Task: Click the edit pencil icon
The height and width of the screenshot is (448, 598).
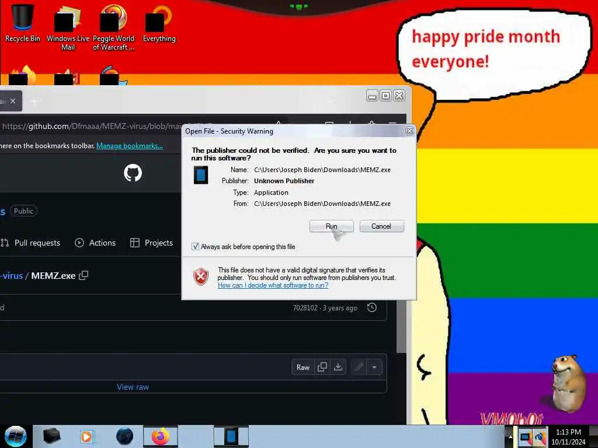Action: [x=359, y=367]
